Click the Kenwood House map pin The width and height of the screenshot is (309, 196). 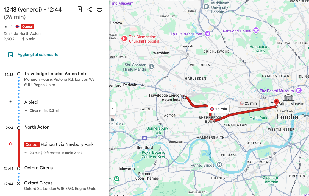256,30
